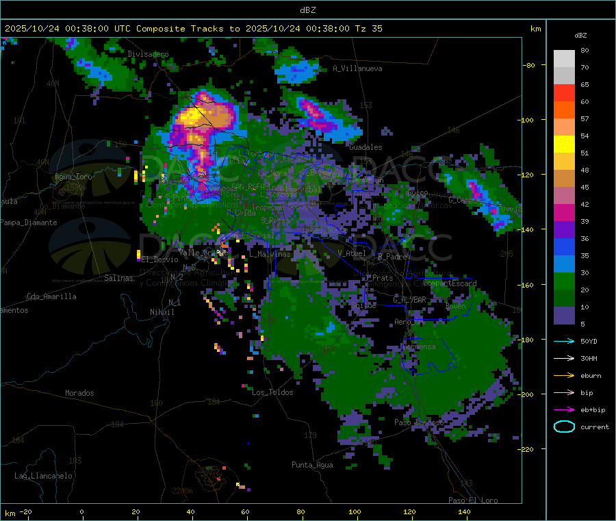This screenshot has height=521, width=616.
Task: Select the yellow eburn arrow legend icon
Action: pos(564,376)
